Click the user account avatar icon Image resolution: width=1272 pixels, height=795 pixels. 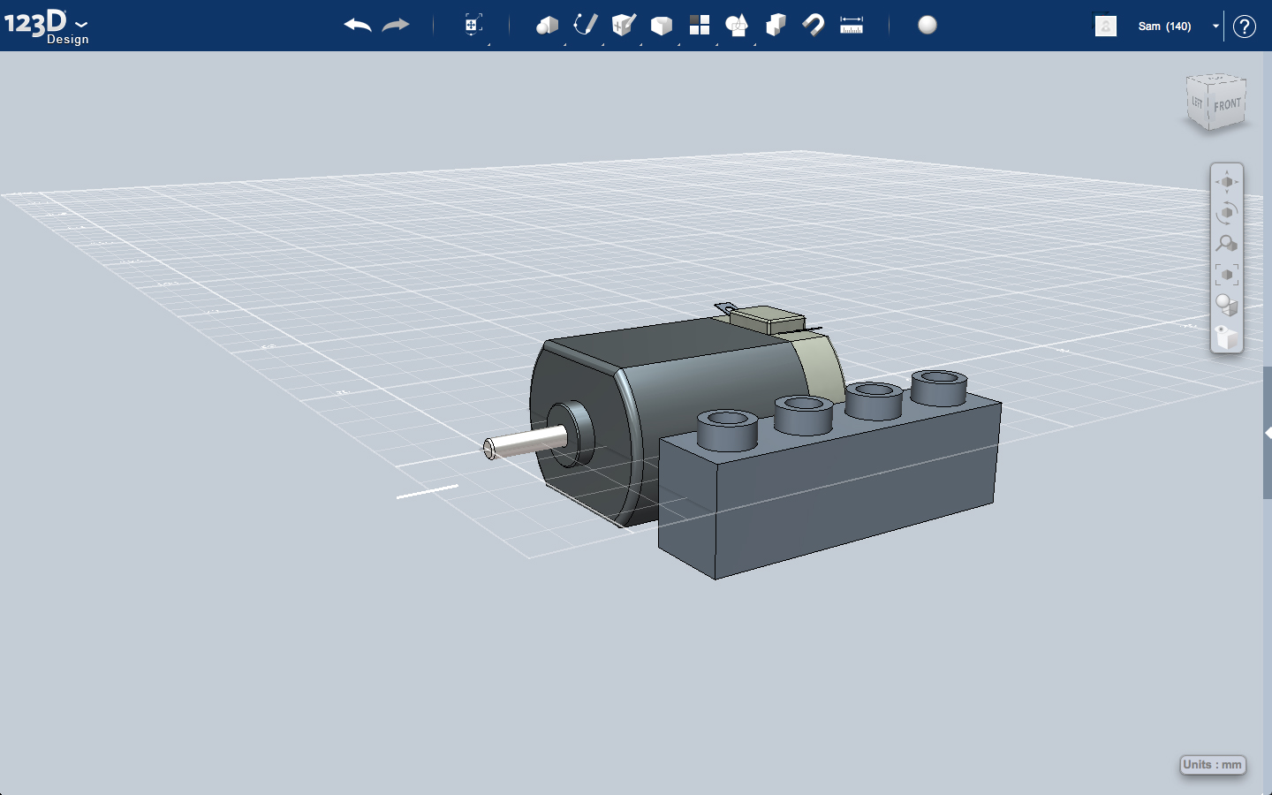click(1106, 26)
